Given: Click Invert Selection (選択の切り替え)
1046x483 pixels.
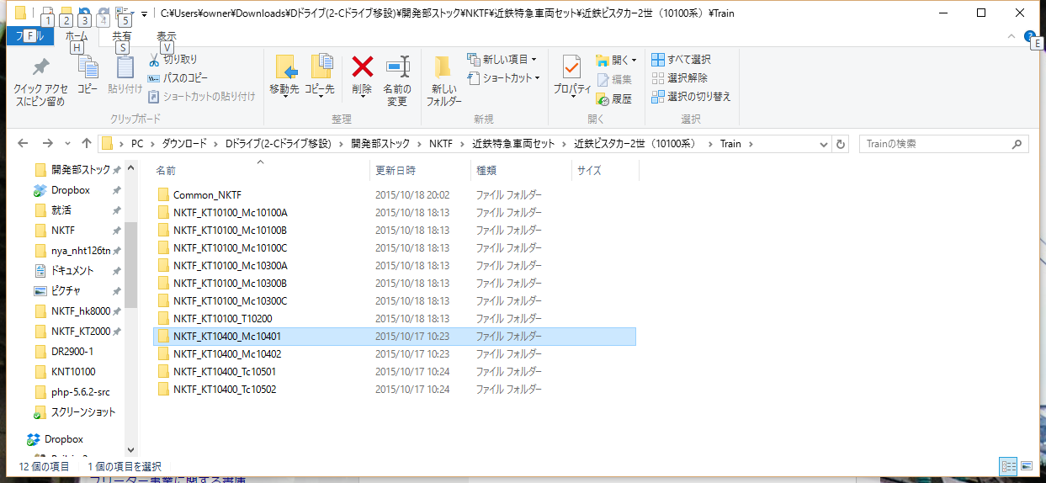Looking at the screenshot, I should (x=692, y=96).
